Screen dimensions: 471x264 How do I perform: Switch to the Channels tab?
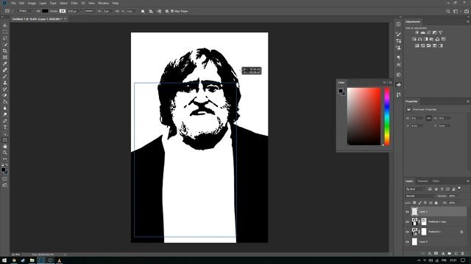pyautogui.click(x=422, y=181)
